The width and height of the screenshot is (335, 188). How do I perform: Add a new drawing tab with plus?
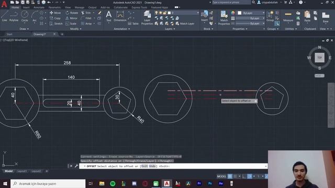tap(62, 34)
